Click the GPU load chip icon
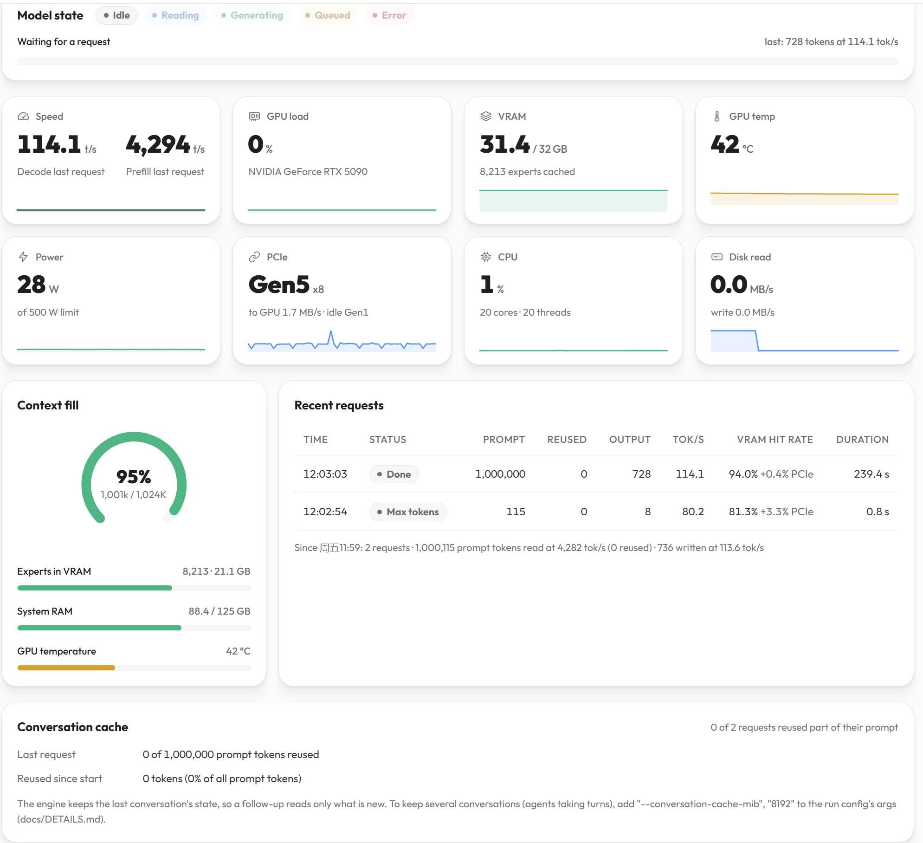 point(254,117)
